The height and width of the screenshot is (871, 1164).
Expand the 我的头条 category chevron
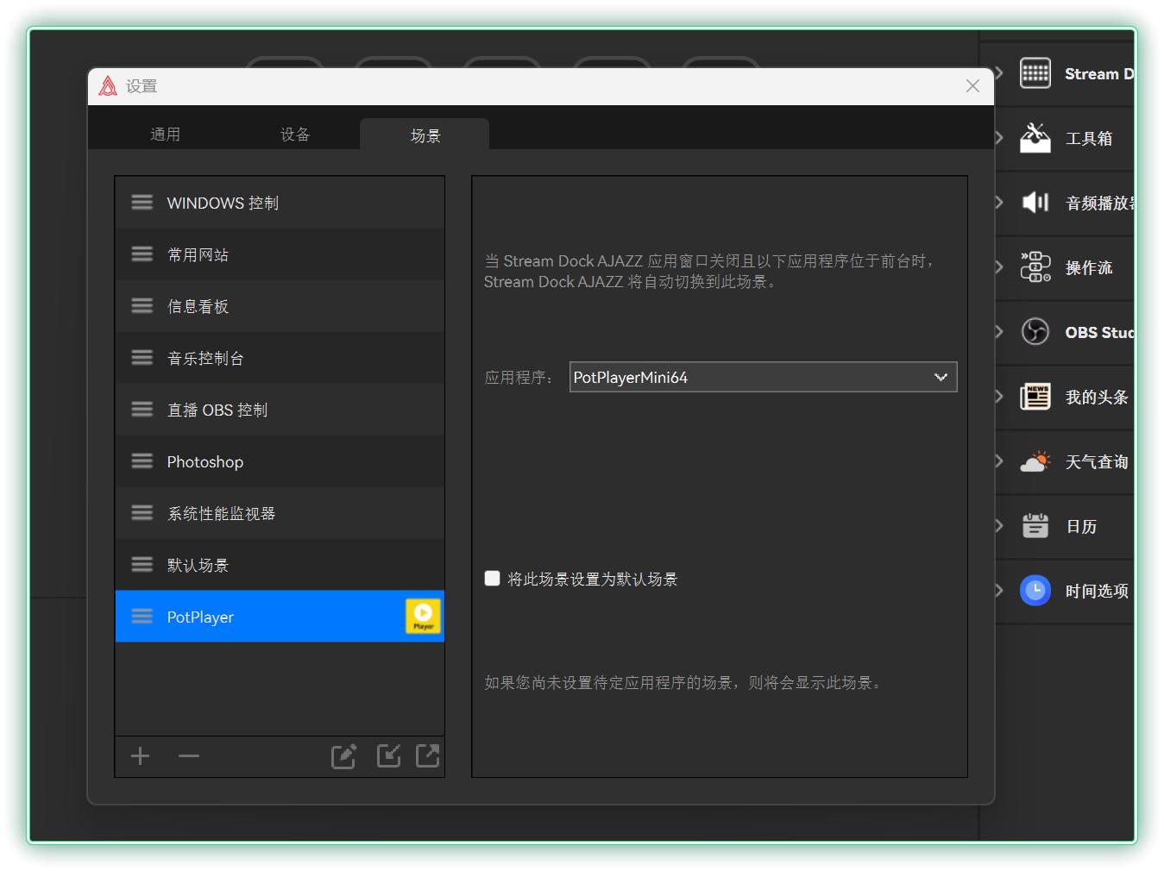pos(999,397)
